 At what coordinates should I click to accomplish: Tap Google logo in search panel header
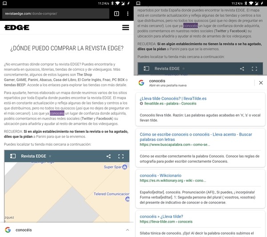click(142, 83)
